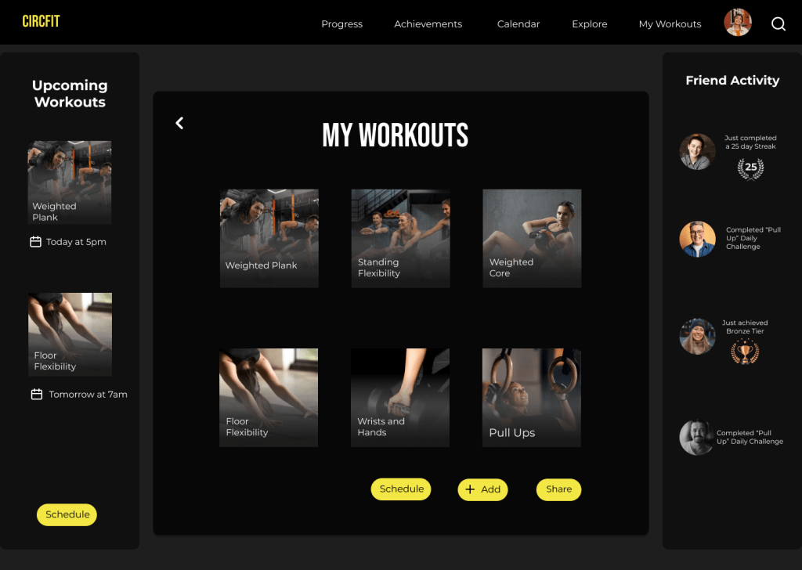Click the CIRCFIT logo
Viewport: 802px width, 570px height.
[41, 21]
